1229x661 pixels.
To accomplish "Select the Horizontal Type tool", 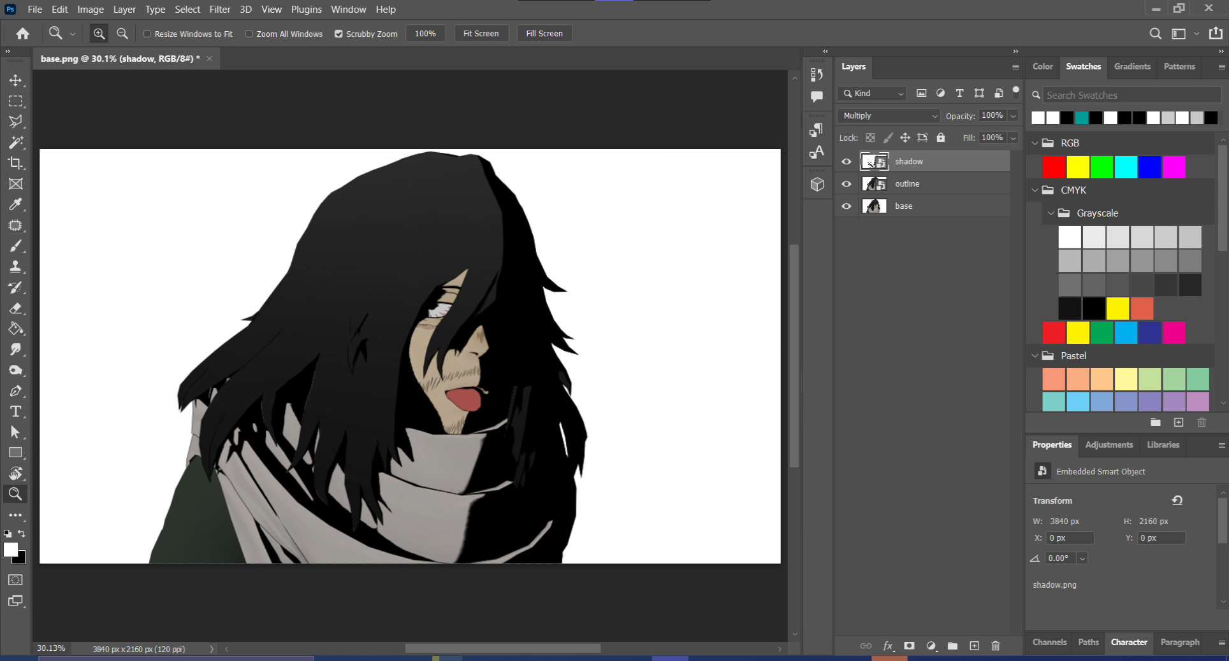I will (15, 411).
